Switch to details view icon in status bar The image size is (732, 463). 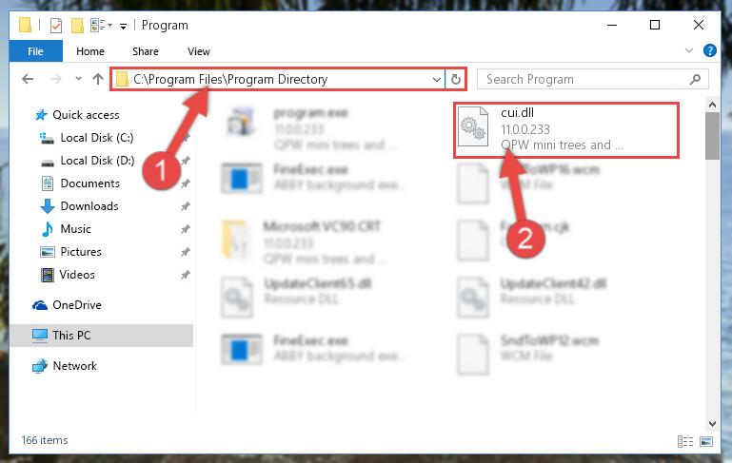coord(684,441)
